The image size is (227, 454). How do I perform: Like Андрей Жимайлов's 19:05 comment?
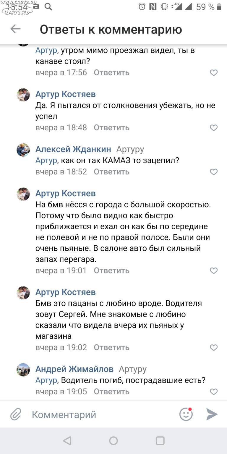click(214, 392)
